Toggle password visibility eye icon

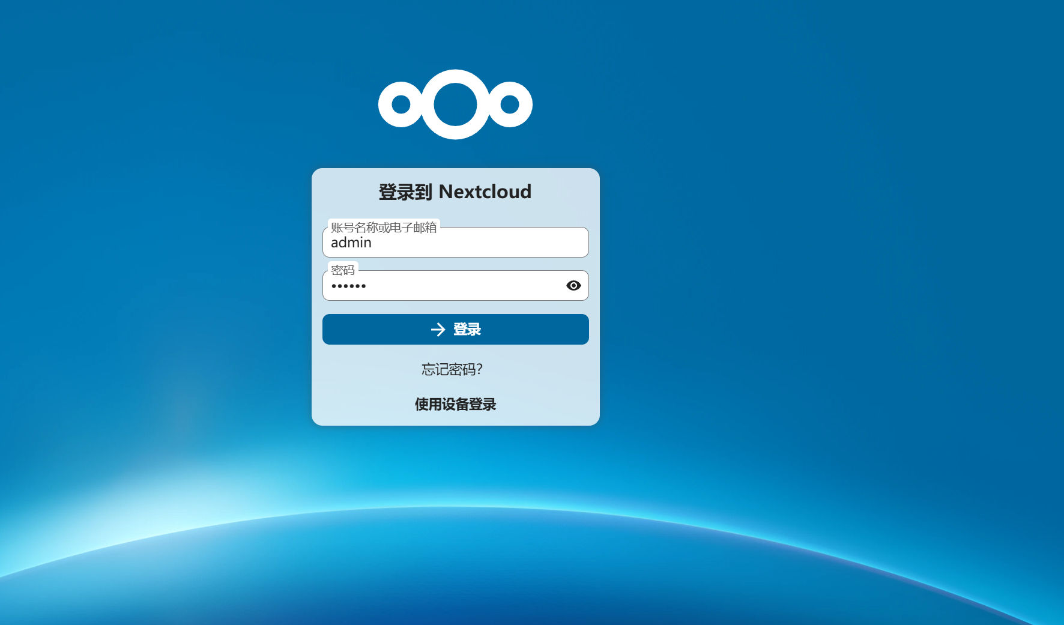click(573, 285)
